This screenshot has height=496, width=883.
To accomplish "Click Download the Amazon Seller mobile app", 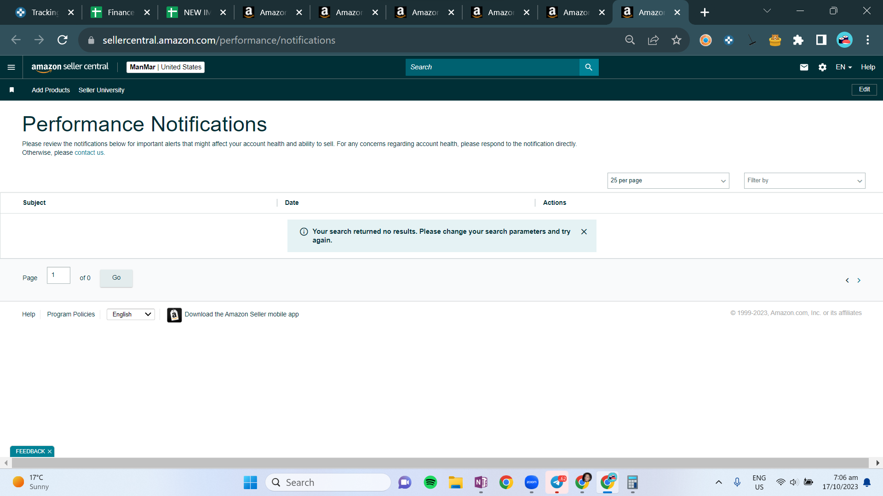I will click(241, 315).
